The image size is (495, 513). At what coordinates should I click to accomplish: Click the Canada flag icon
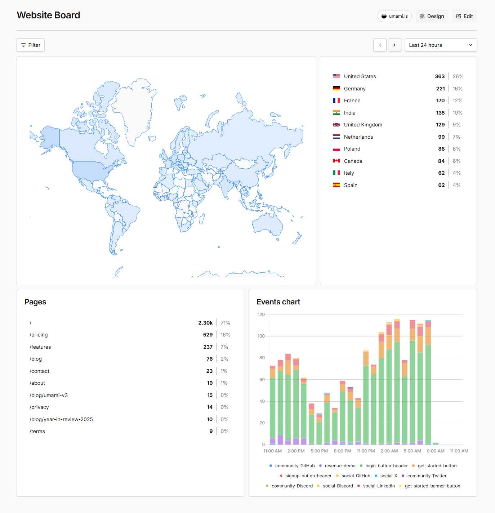336,161
